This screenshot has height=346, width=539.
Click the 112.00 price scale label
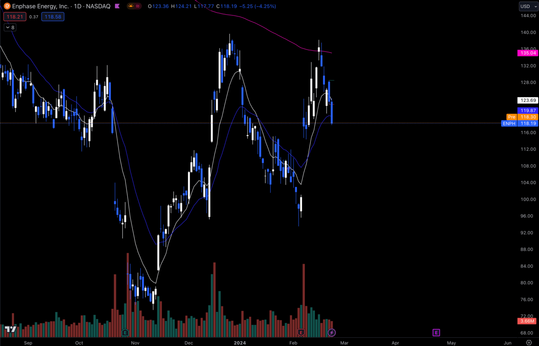click(528, 149)
